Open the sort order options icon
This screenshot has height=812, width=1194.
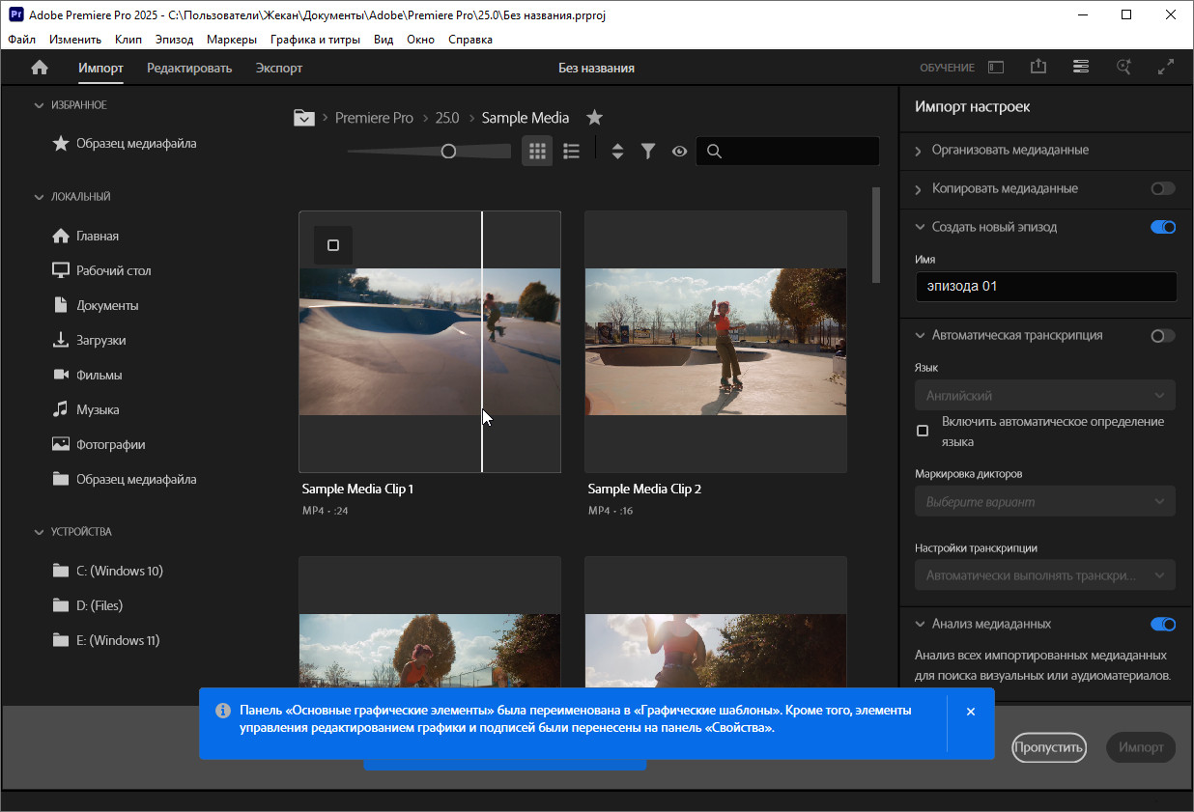tap(617, 152)
